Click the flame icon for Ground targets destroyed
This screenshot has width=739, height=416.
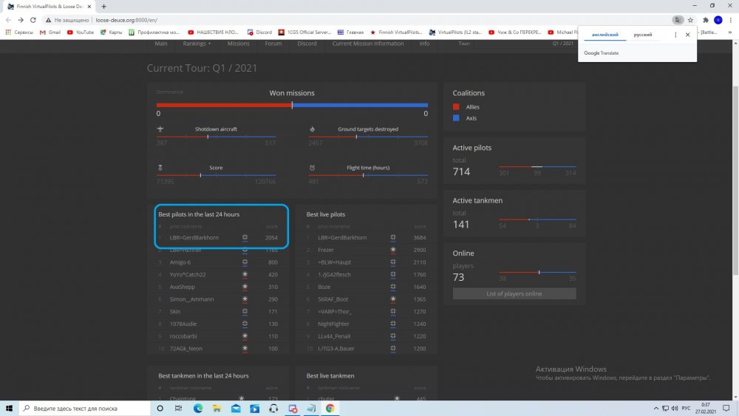[x=312, y=129]
